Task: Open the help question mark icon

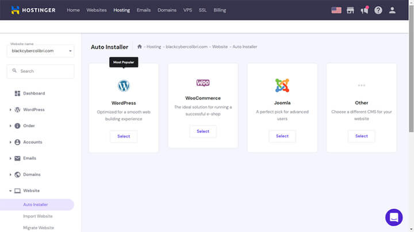Action: pyautogui.click(x=378, y=10)
